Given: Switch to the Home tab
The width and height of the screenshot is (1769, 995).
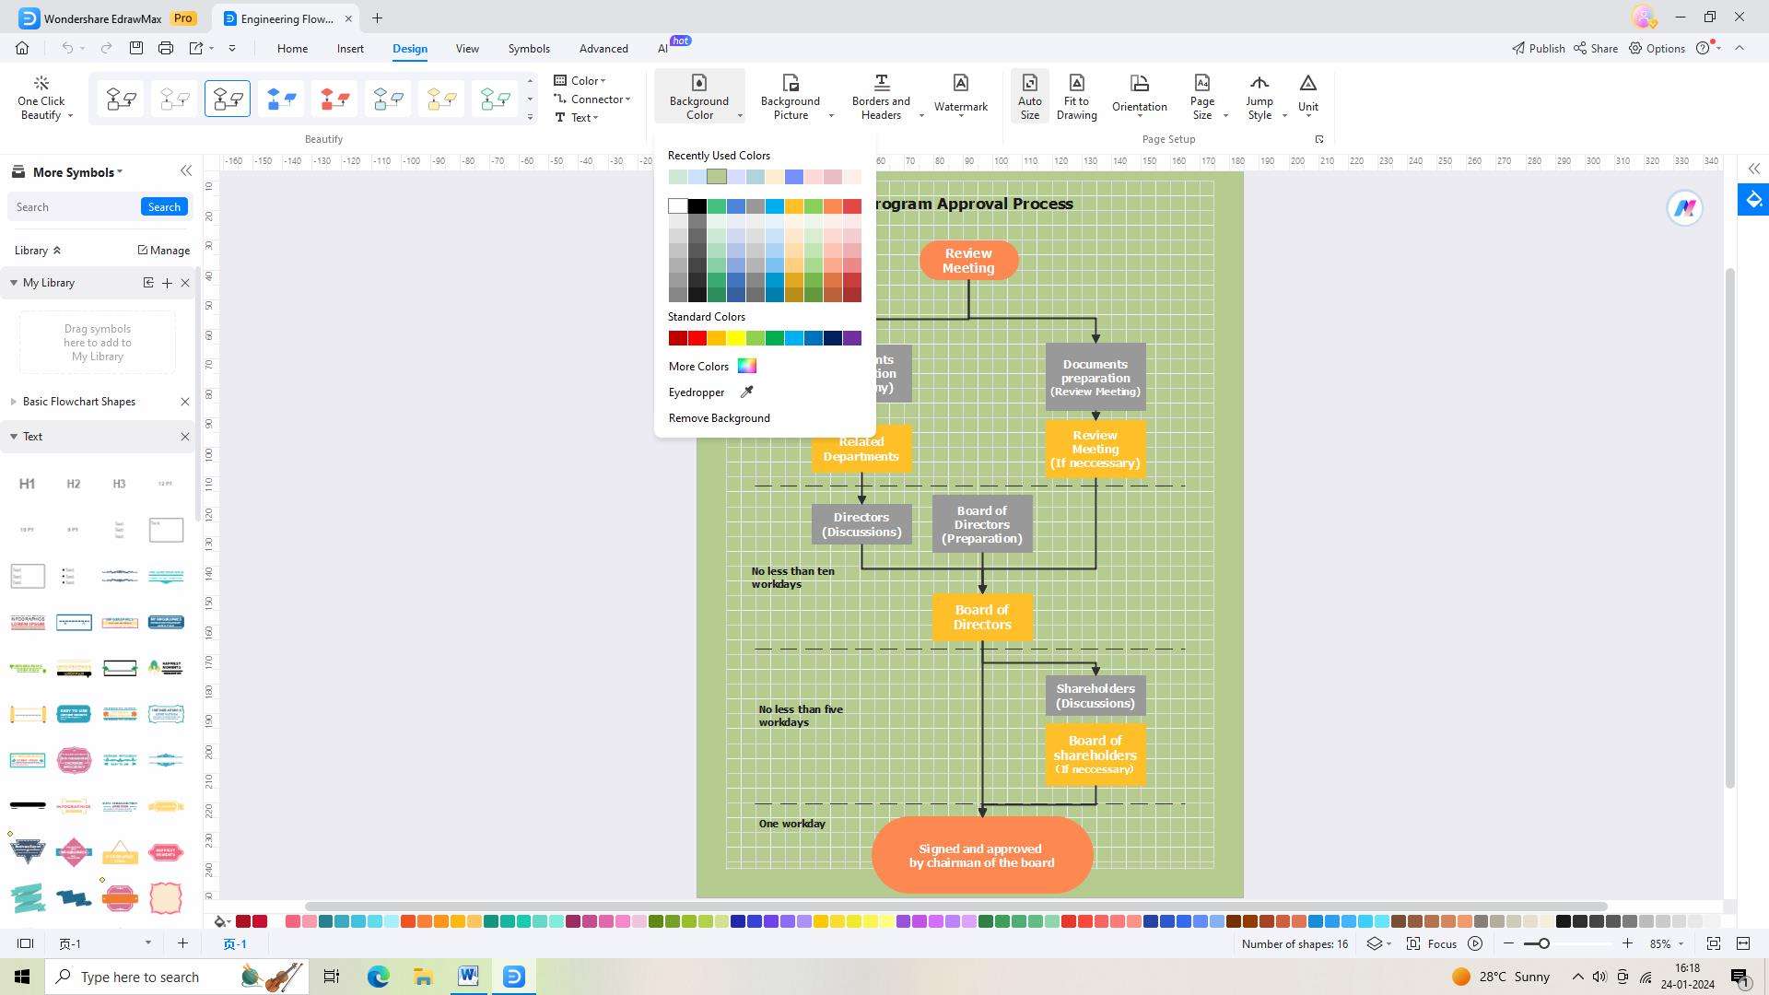Looking at the screenshot, I should [292, 49].
